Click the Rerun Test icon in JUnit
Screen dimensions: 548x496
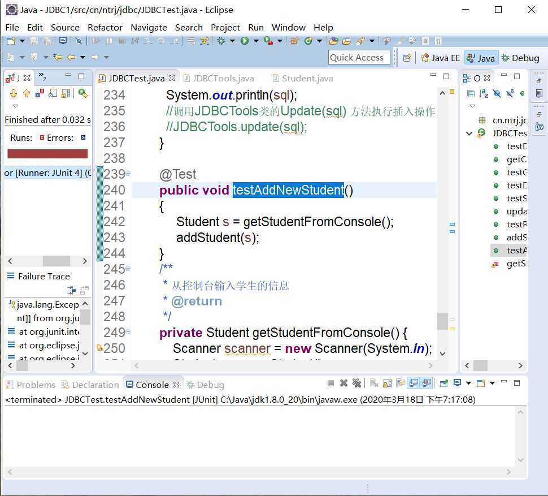83,93
